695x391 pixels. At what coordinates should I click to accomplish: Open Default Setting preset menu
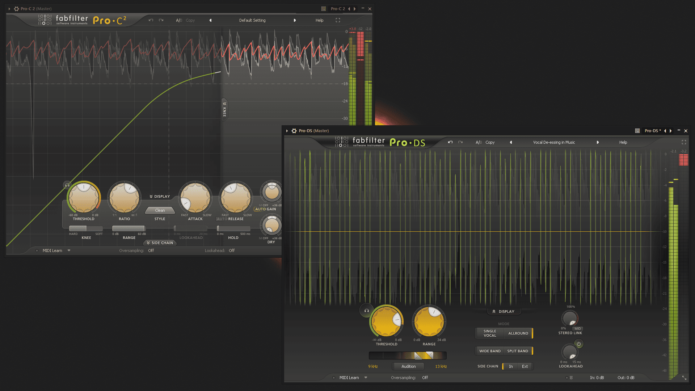pos(252,20)
